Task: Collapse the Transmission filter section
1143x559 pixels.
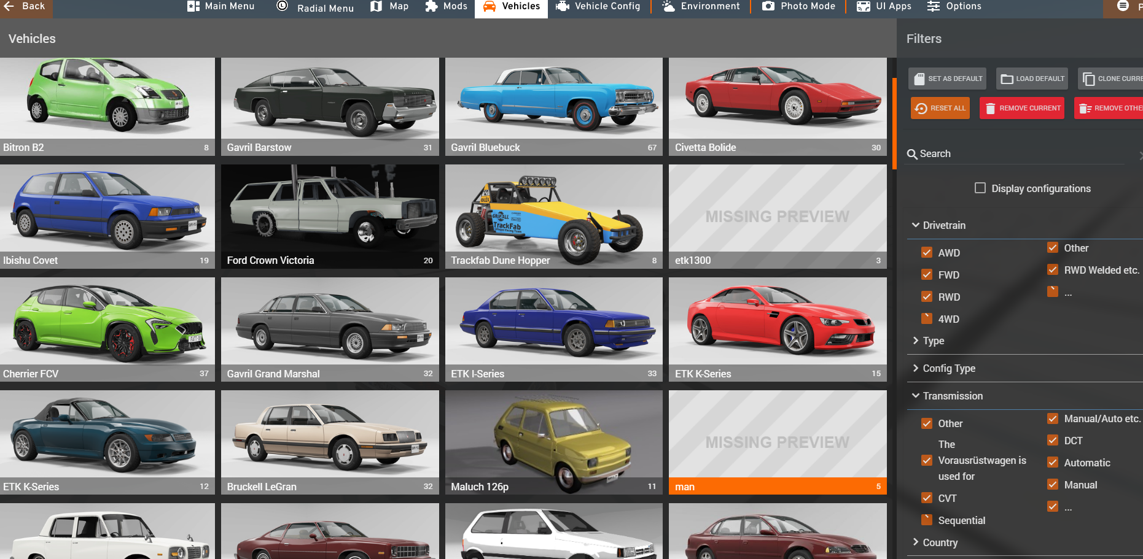Action: pos(1024,396)
